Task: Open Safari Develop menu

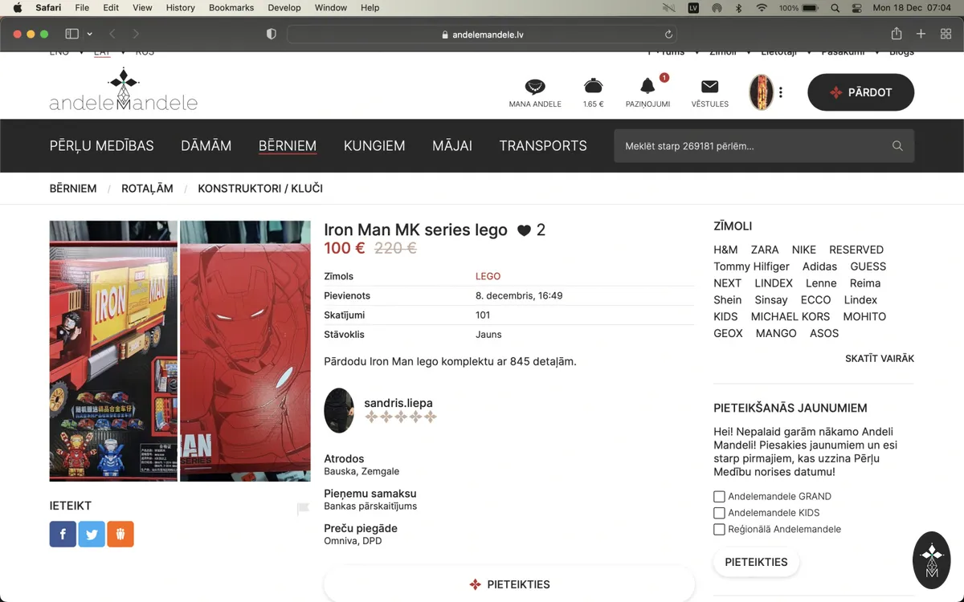Action: [x=284, y=7]
